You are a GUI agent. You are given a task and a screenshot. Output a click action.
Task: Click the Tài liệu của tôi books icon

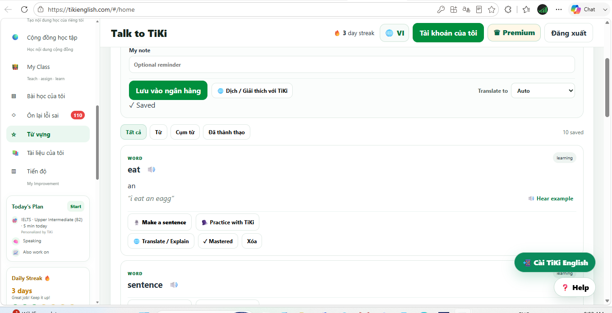click(15, 153)
